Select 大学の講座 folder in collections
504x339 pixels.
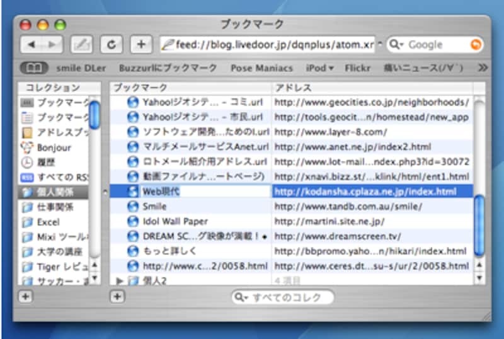pos(54,251)
